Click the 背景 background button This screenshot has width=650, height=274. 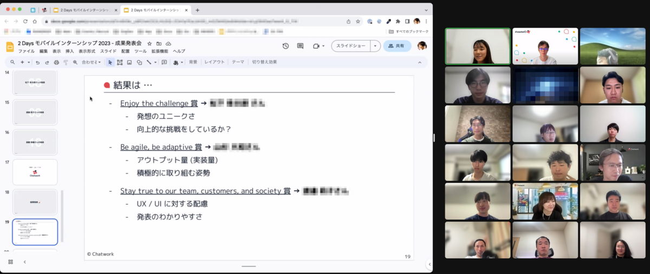click(x=193, y=62)
